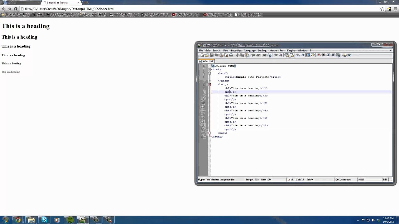Open the Window menu in Notepad++

coord(303,50)
